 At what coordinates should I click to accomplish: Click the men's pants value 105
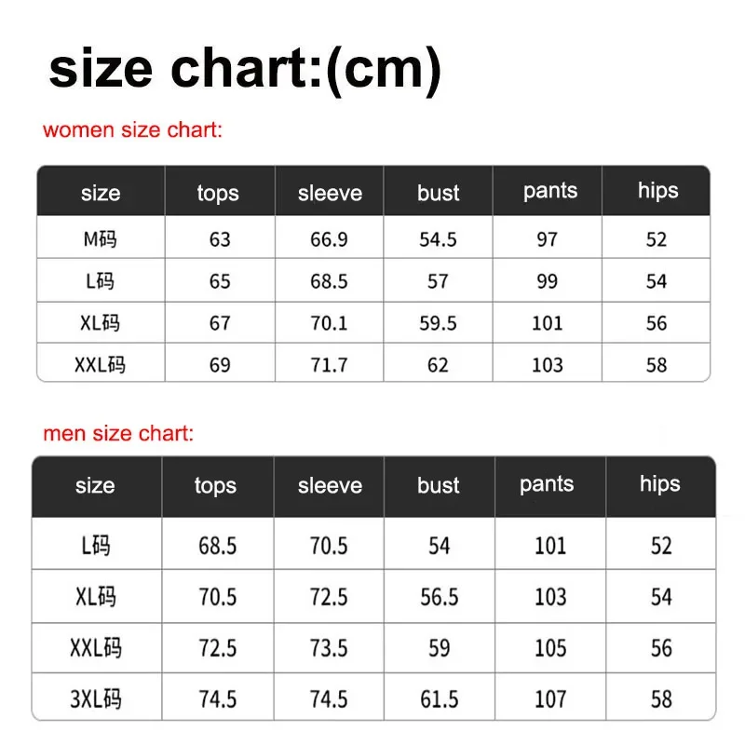click(550, 648)
